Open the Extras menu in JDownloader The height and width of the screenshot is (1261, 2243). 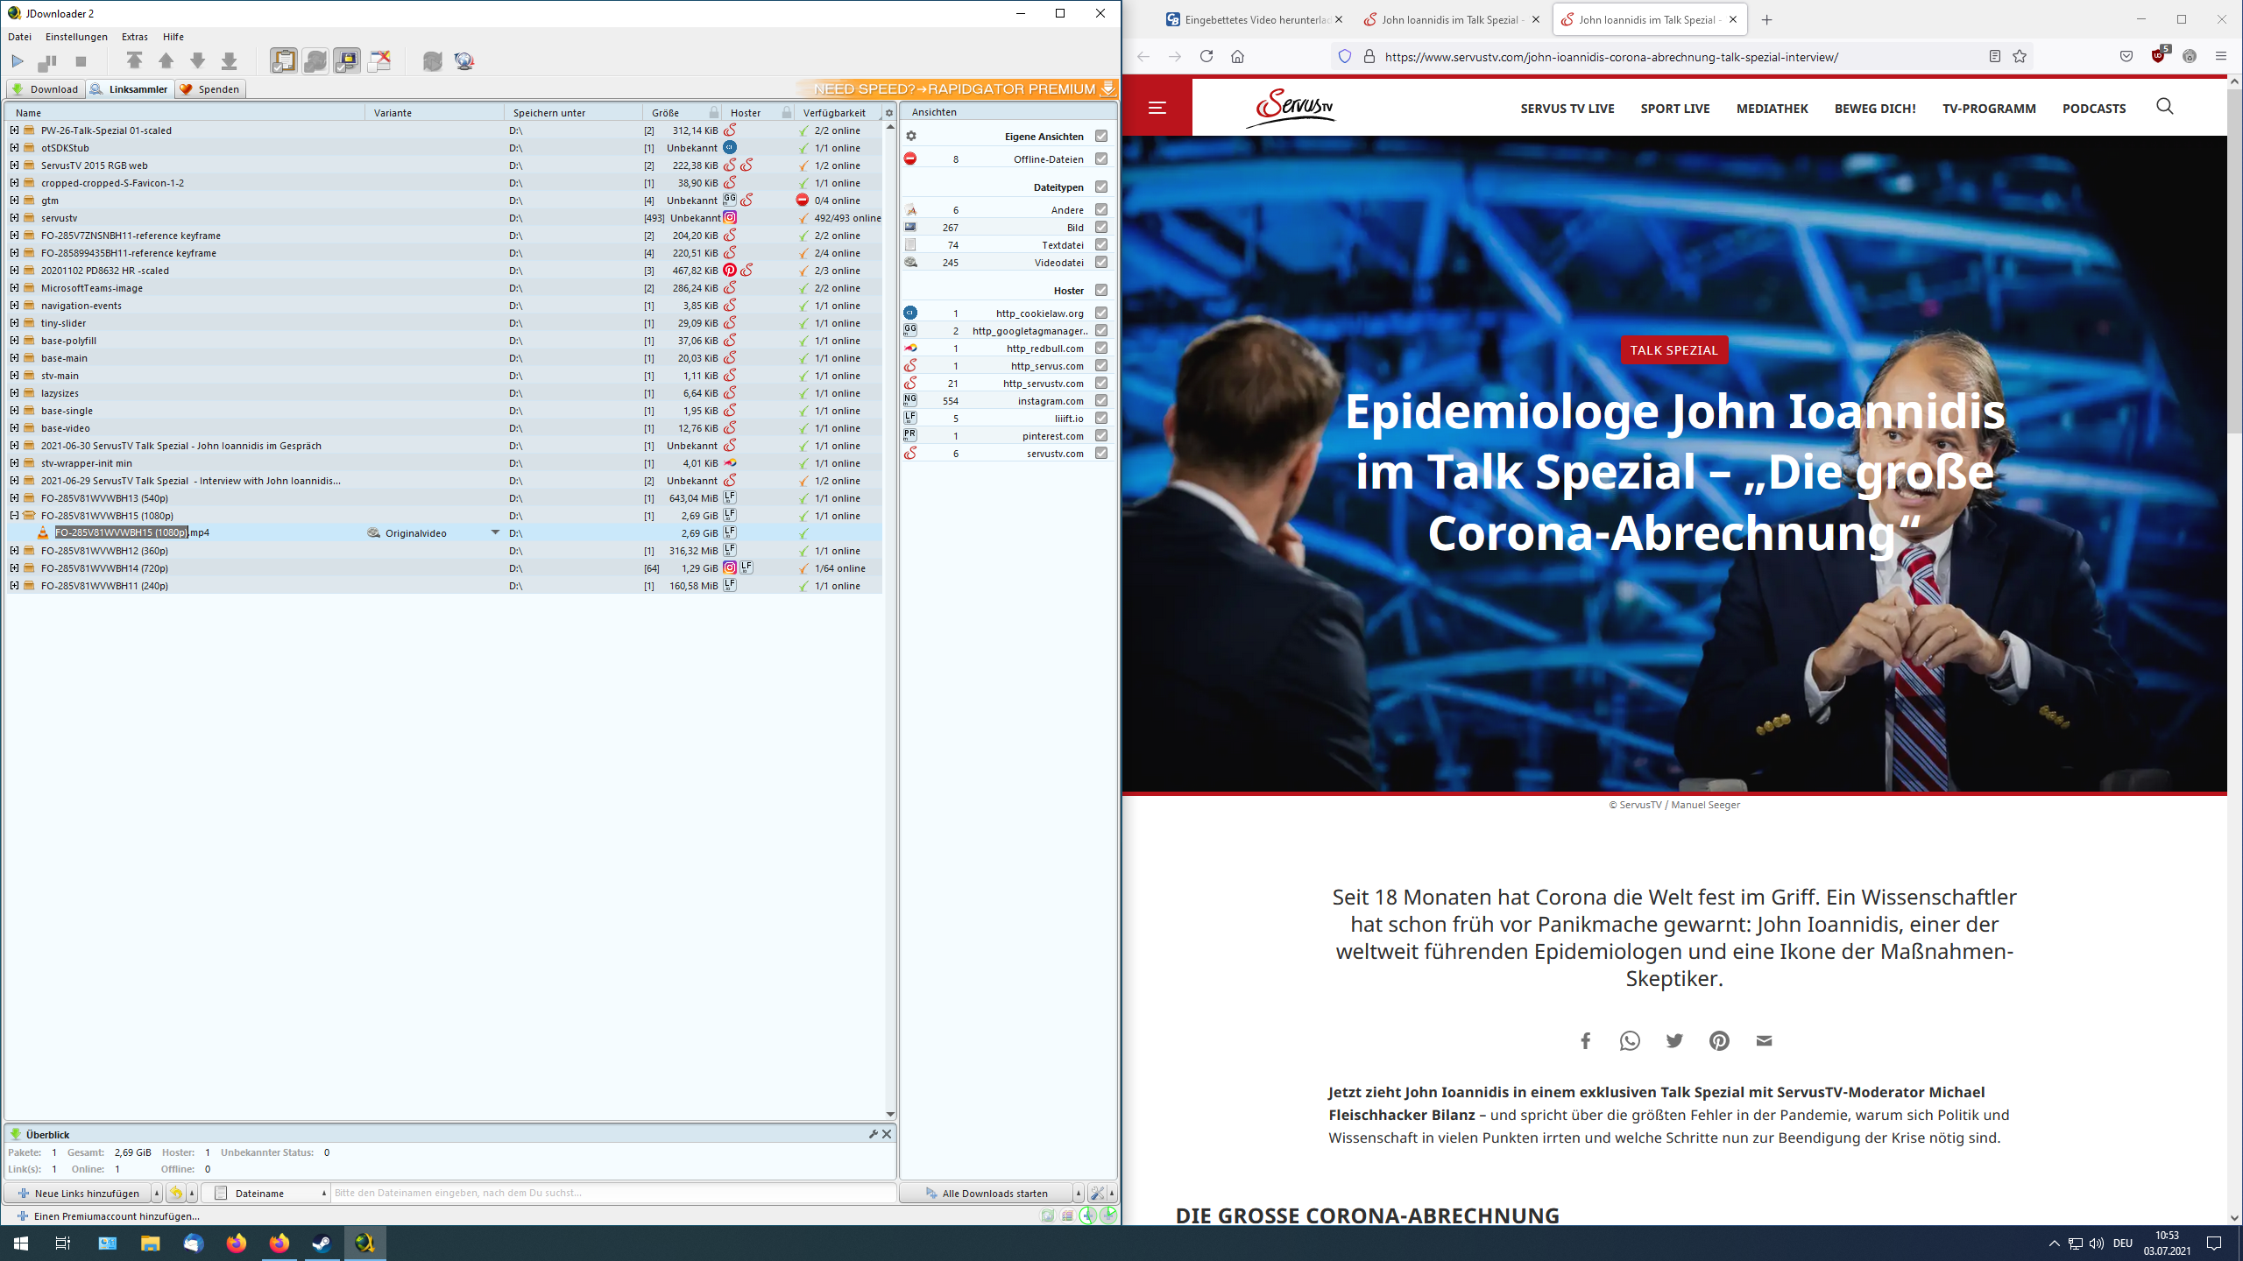pos(135,36)
